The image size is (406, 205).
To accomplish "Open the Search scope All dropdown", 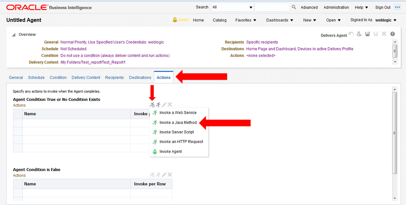I will [232, 7].
